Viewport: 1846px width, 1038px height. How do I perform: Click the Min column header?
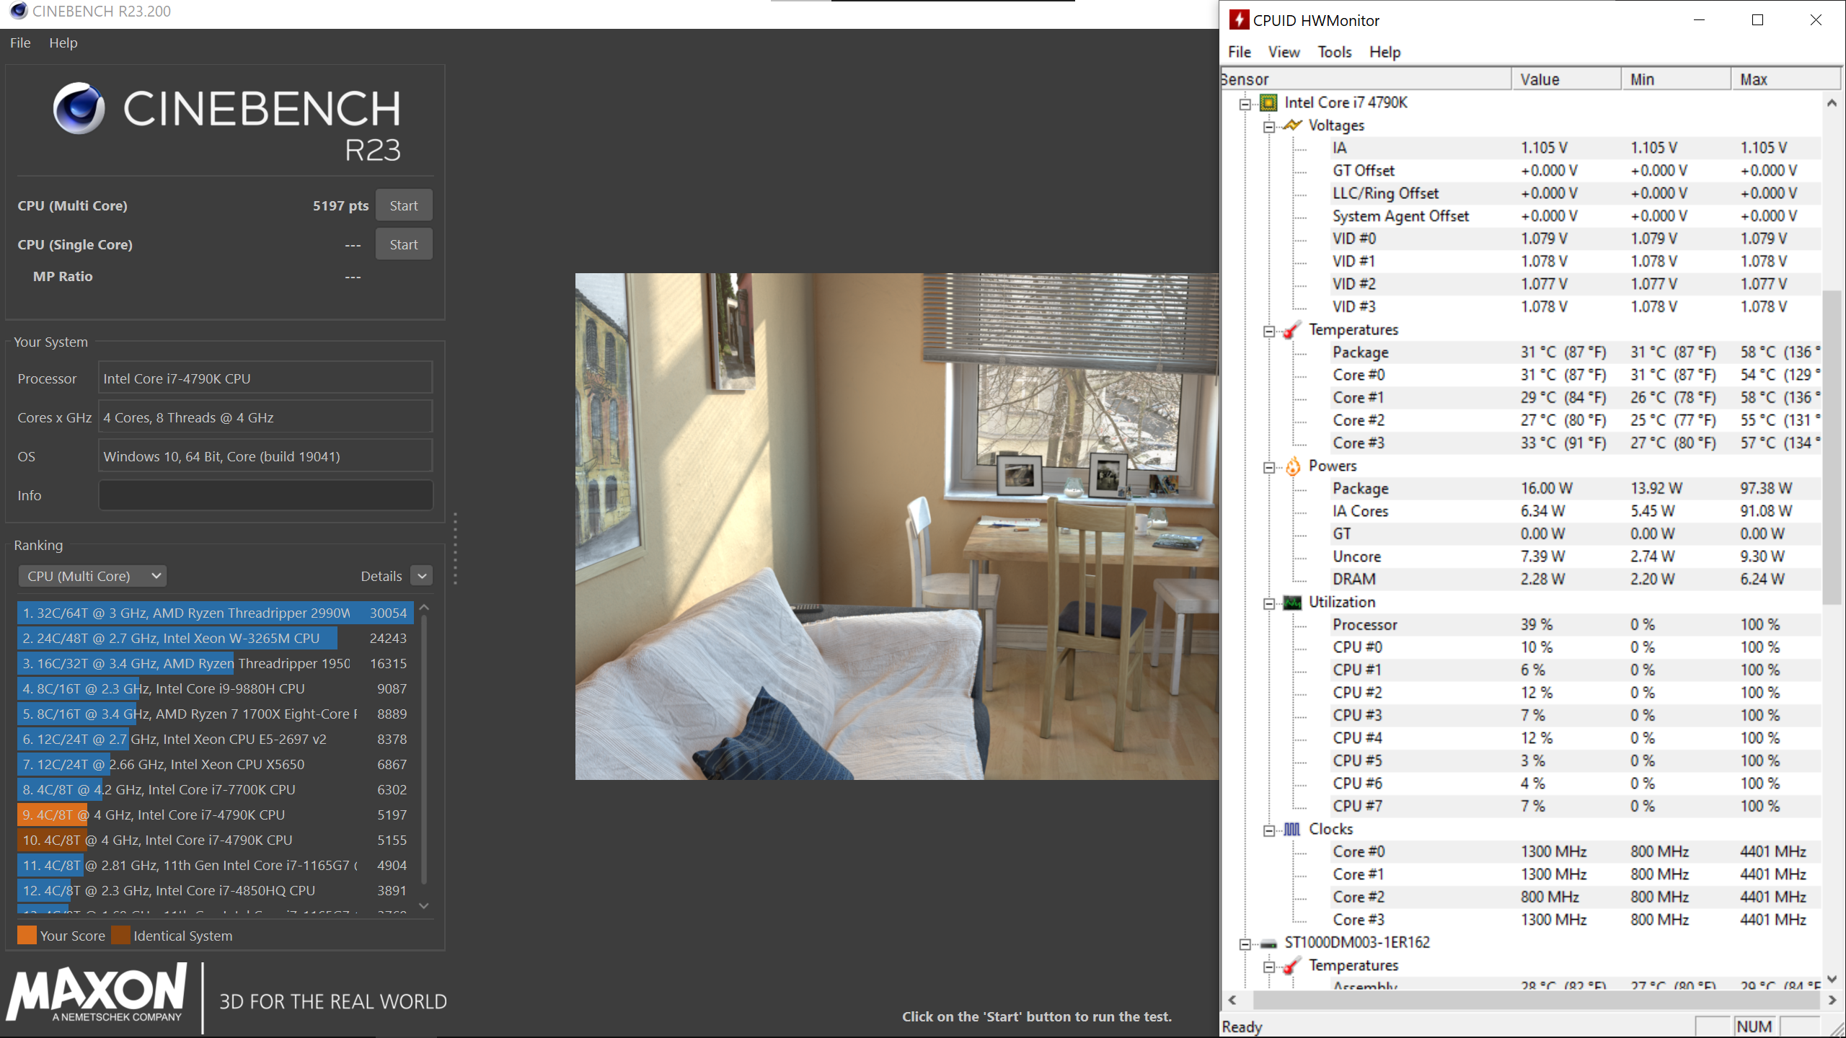pos(1677,79)
